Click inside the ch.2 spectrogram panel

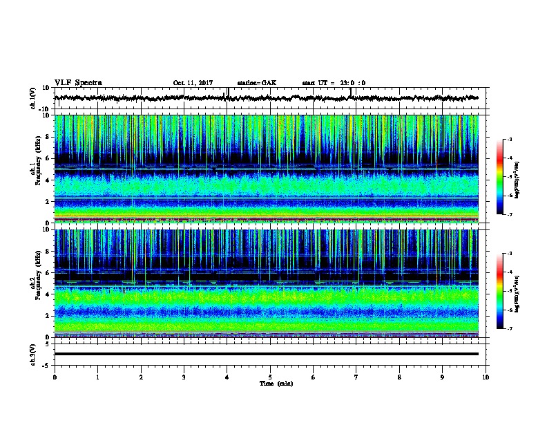tap(267, 283)
